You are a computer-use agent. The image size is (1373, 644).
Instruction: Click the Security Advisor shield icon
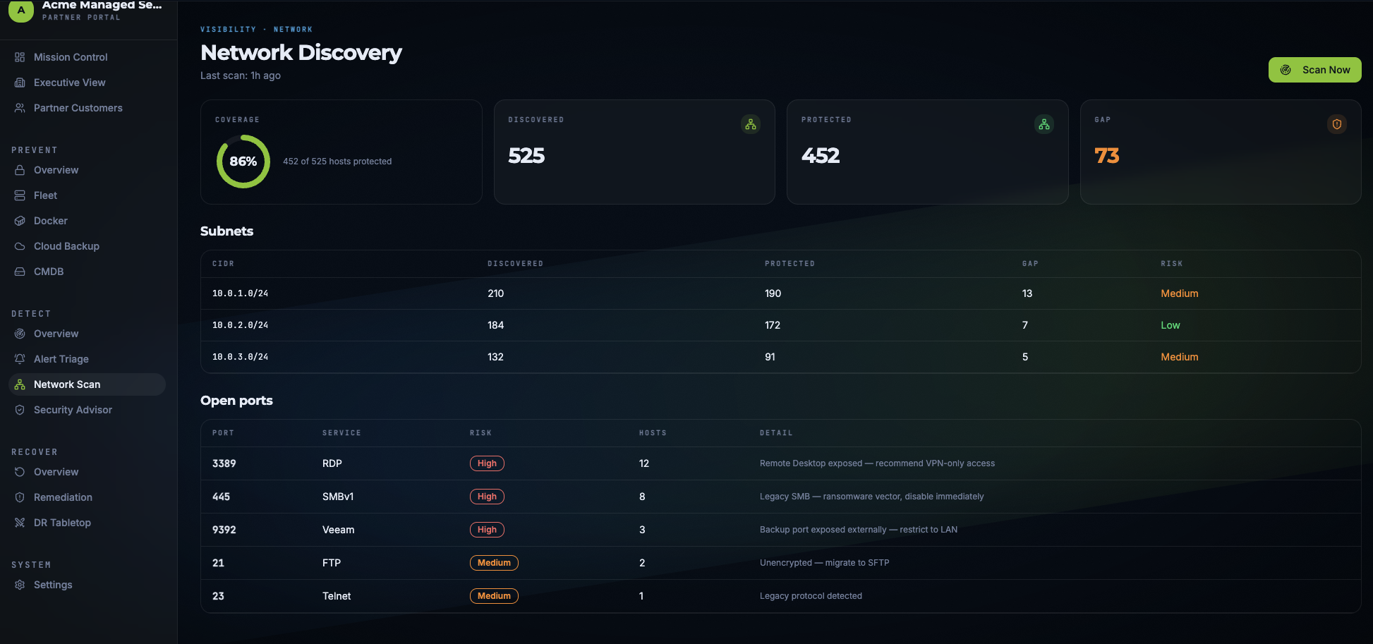click(x=20, y=410)
